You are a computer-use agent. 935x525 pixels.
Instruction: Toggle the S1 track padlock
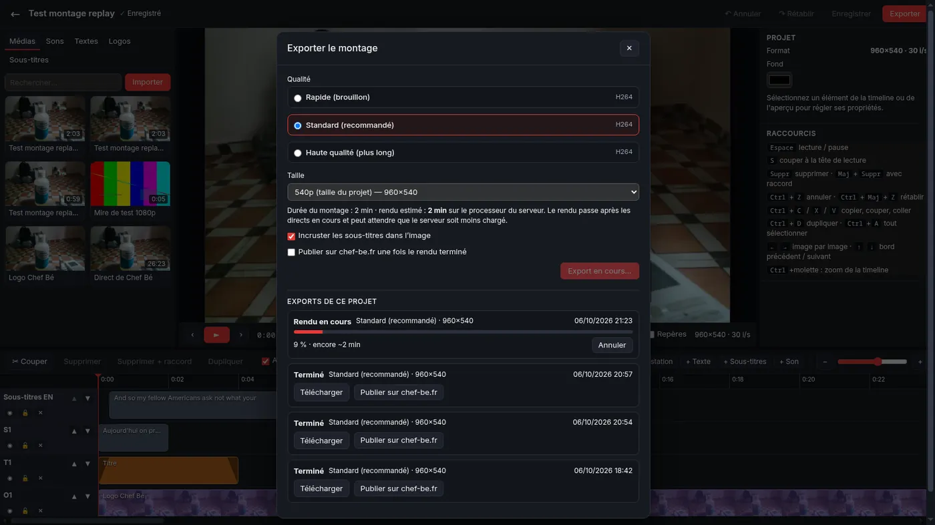coord(25,446)
